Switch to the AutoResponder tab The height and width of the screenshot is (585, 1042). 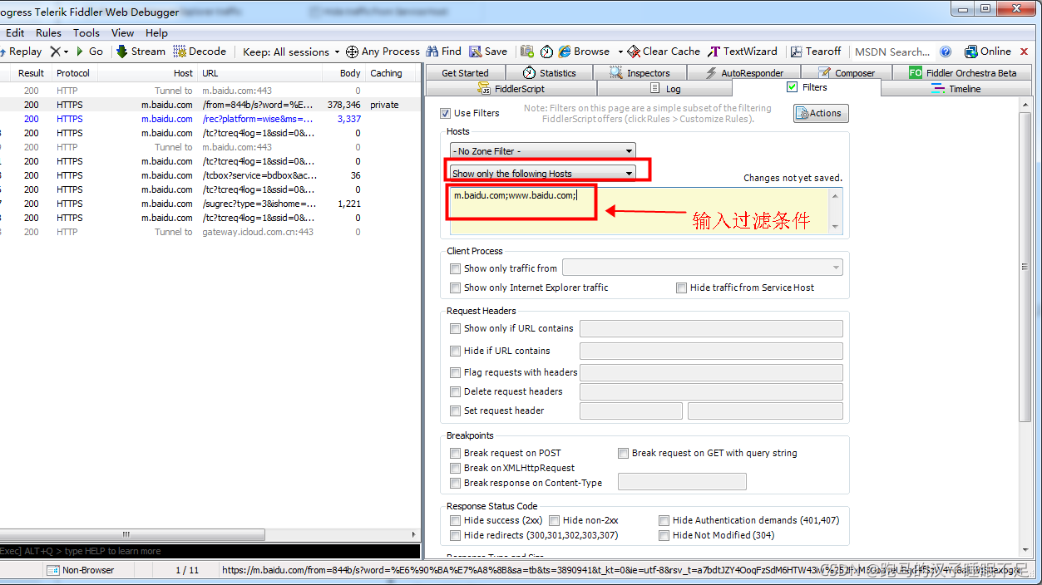pos(743,73)
